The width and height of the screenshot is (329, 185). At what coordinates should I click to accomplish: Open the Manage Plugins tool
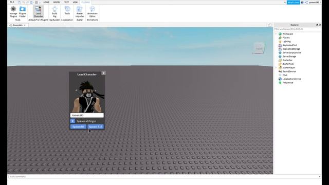click(x=13, y=12)
